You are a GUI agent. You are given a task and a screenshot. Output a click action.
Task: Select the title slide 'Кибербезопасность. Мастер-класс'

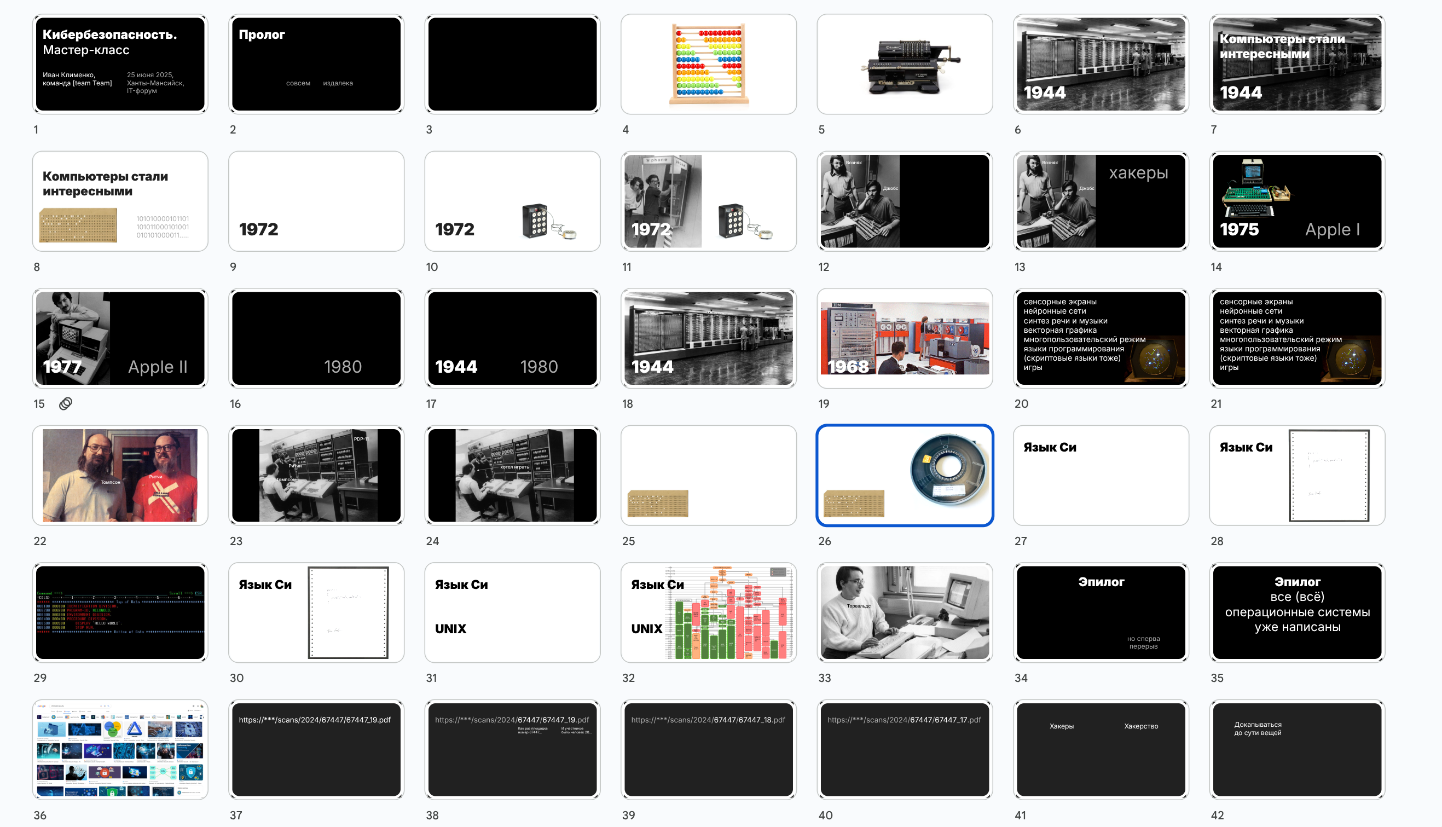click(120, 64)
